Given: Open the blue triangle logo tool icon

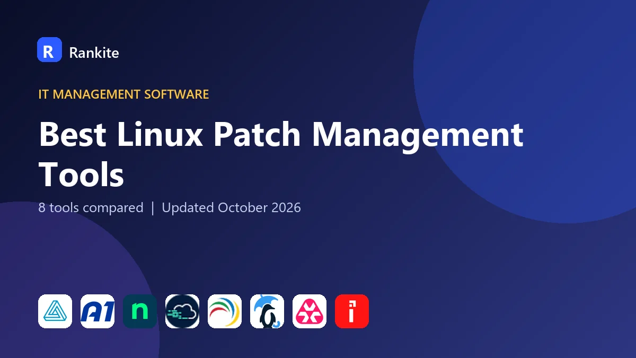Looking at the screenshot, I should tap(55, 311).
